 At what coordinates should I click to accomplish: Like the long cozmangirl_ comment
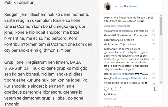coord(154,59)
